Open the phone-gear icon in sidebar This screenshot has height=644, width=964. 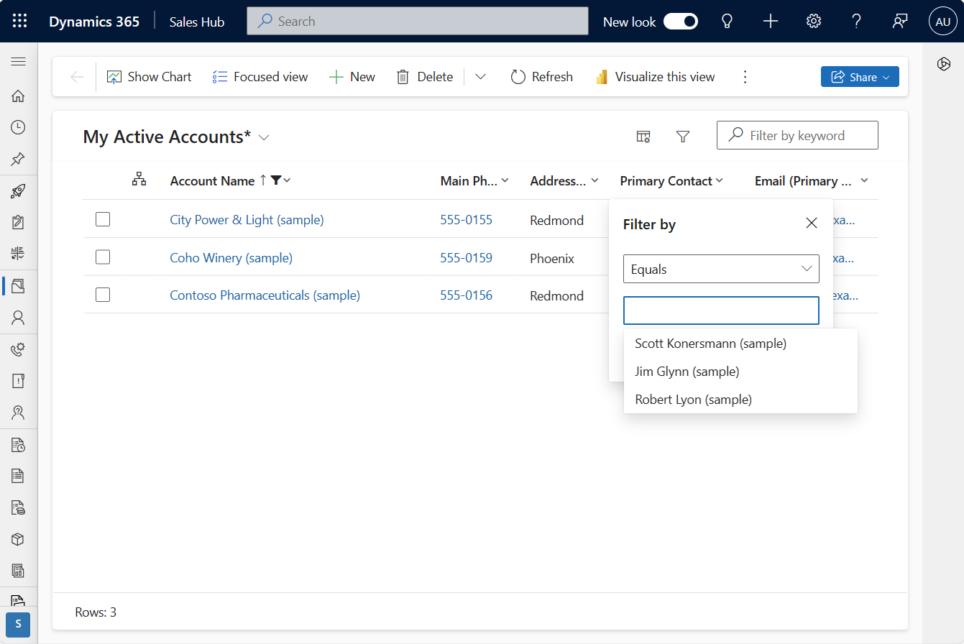[19, 349]
